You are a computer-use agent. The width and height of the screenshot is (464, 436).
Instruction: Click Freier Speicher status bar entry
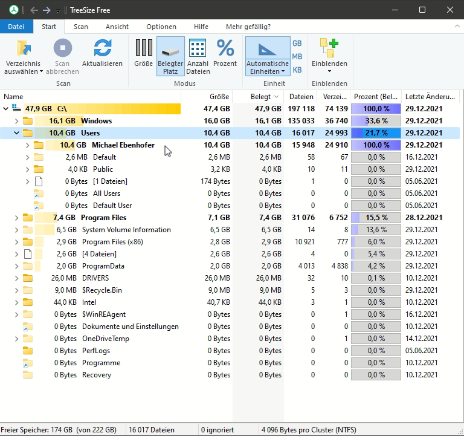[x=59, y=430]
